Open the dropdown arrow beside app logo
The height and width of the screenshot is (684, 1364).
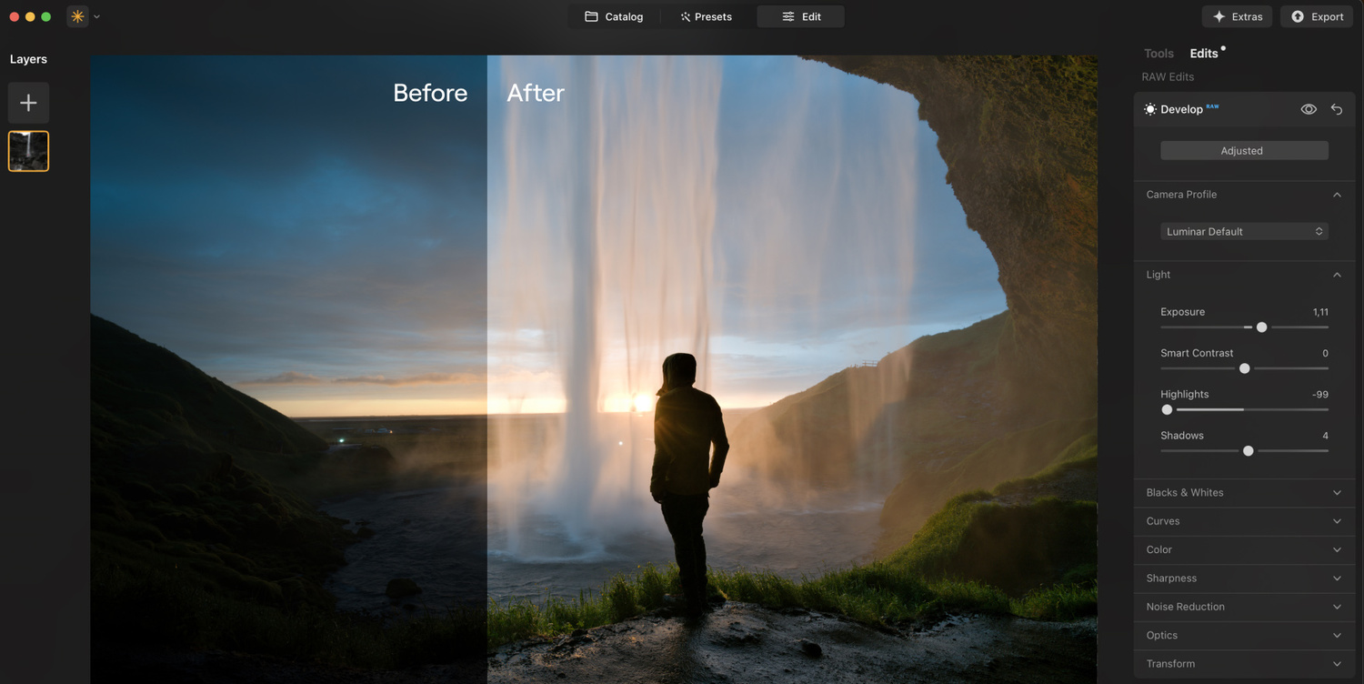[x=96, y=16]
